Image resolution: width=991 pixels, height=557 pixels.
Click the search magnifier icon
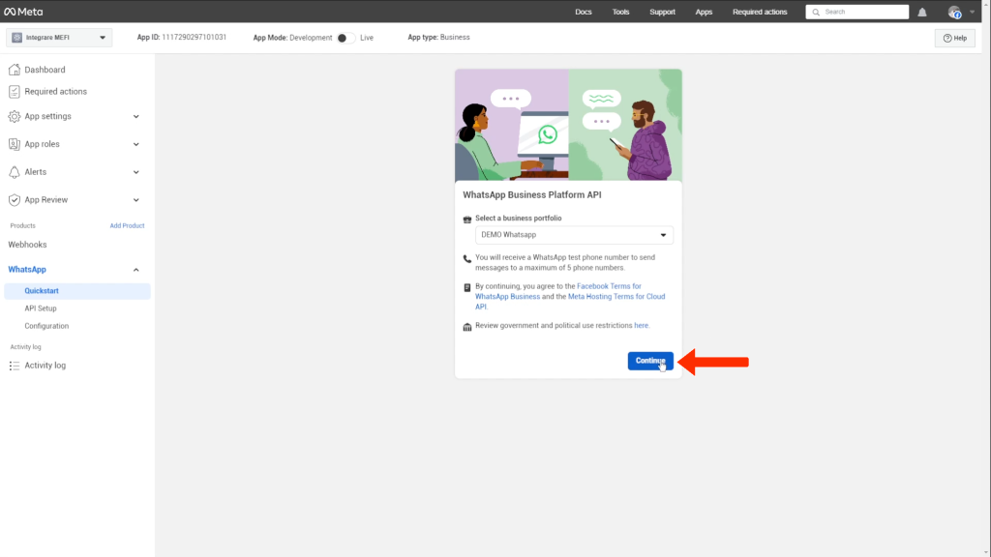coord(816,12)
